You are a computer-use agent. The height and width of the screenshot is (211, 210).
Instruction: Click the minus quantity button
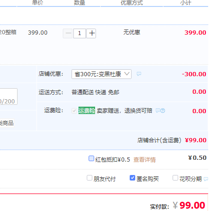[68, 33]
